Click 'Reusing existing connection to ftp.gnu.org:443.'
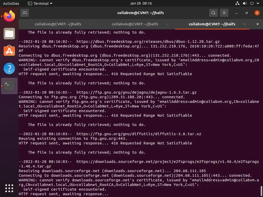Screen dimensions: 263x197 coord(73,139)
